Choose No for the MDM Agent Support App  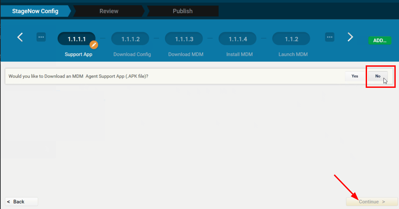click(x=378, y=76)
